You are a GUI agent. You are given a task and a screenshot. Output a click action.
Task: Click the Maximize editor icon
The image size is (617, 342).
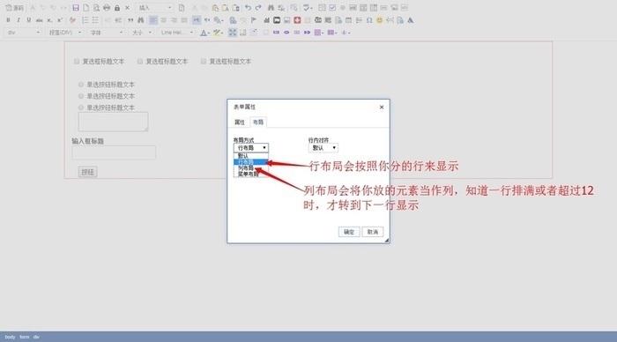click(x=233, y=33)
